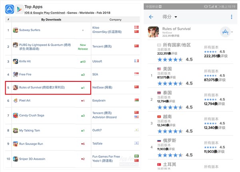This screenshot has width=240, height=172.
Task: Tap the back arrow on the ratings screen
Action: pos(151,17)
